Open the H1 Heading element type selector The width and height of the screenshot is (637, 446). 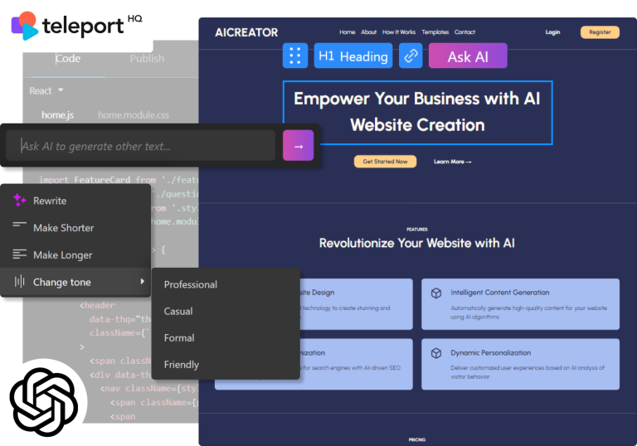coord(353,56)
